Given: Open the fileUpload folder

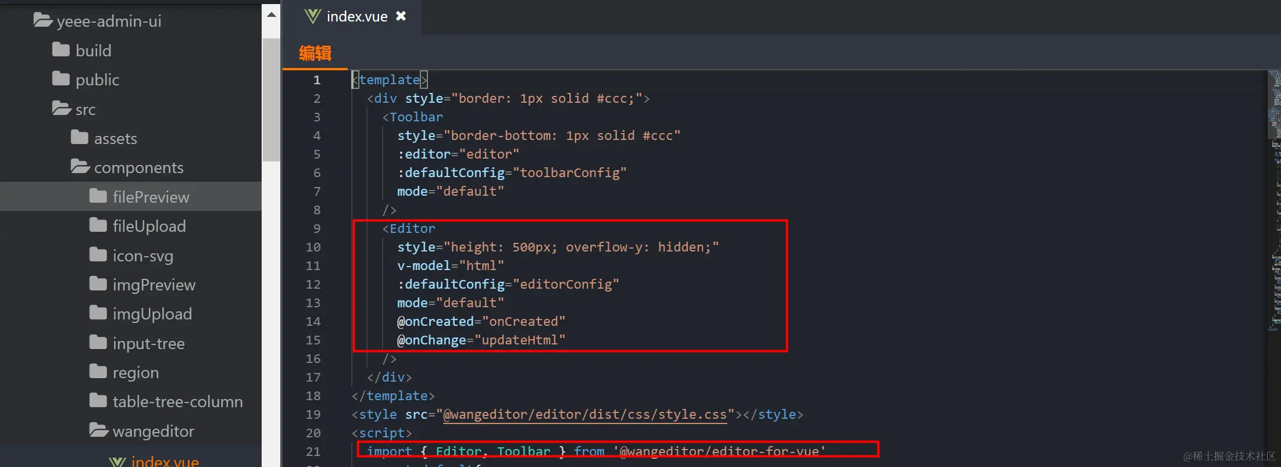Looking at the screenshot, I should pyautogui.click(x=149, y=226).
